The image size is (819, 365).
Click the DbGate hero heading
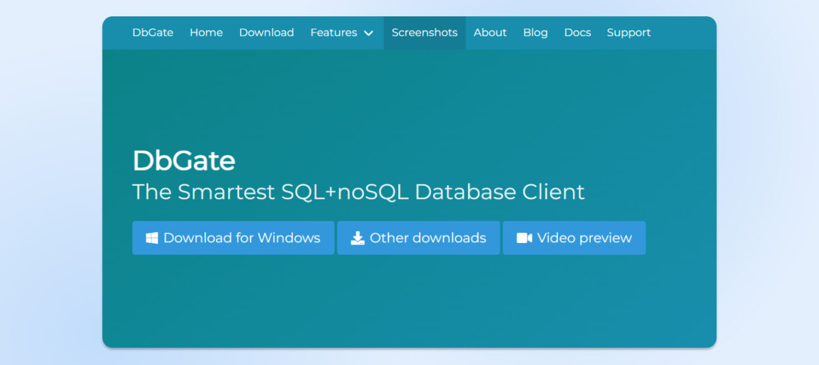(183, 161)
